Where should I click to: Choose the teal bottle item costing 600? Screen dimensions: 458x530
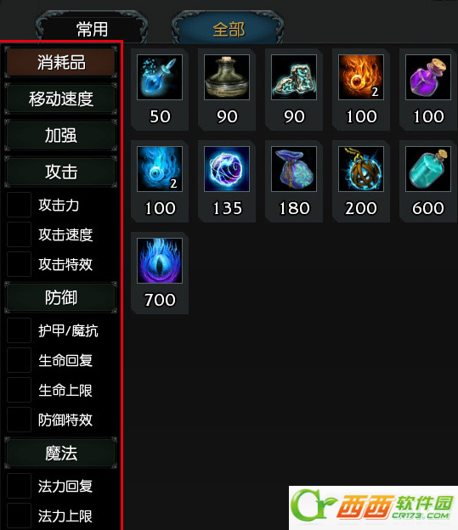[428, 169]
